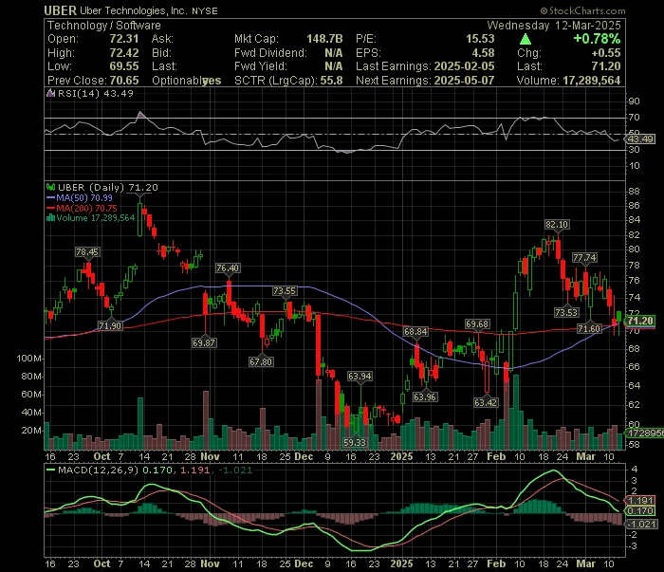Screen dimensions: 664x572
Task: Click the Technology / Software sector label
Action: pos(104,26)
